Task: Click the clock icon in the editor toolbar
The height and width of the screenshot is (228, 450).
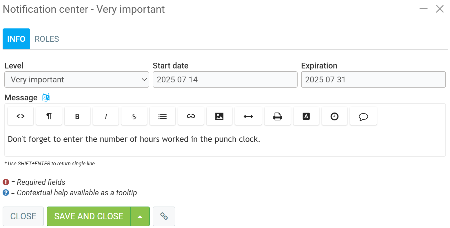Action: tap(335, 116)
